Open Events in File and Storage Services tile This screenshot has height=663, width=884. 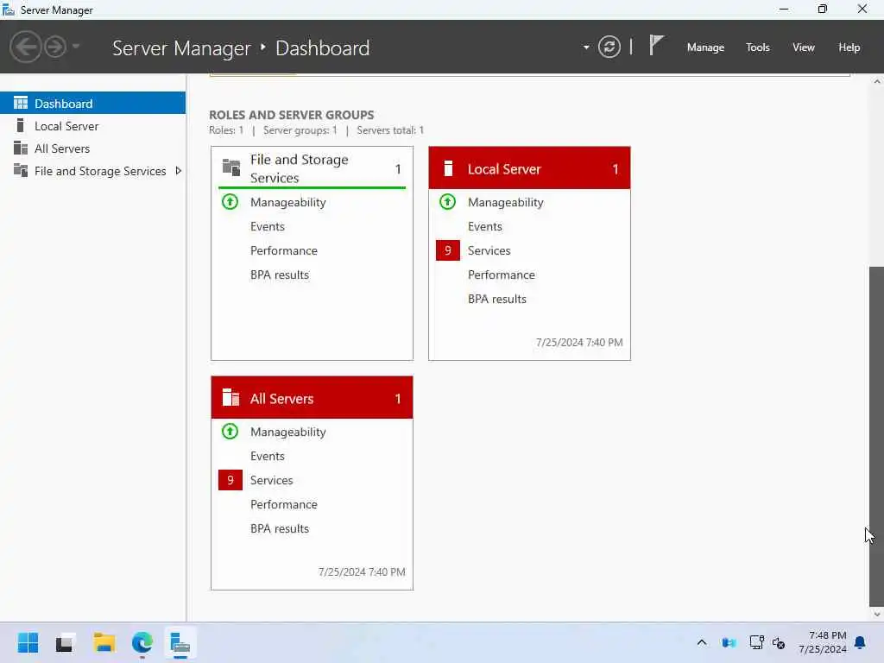click(x=268, y=227)
